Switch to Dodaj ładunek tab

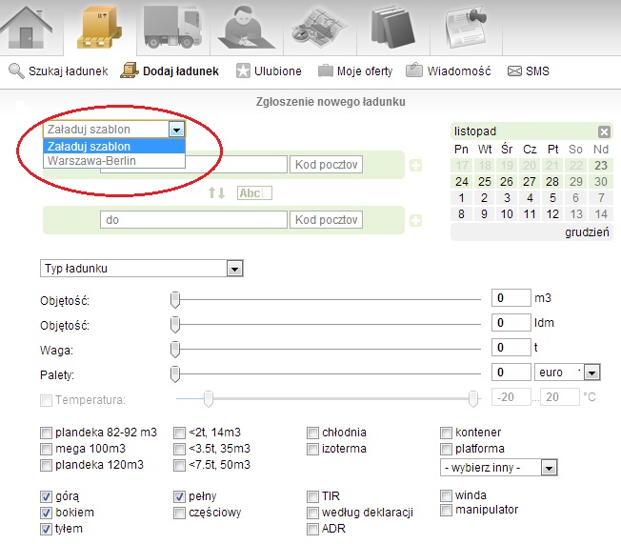click(x=170, y=71)
